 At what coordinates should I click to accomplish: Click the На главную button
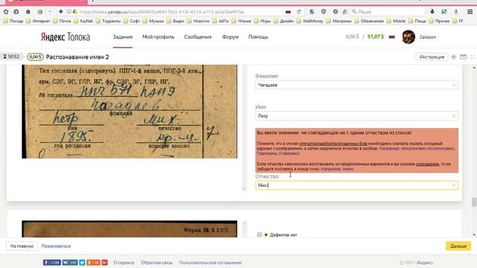pyautogui.click(x=22, y=246)
